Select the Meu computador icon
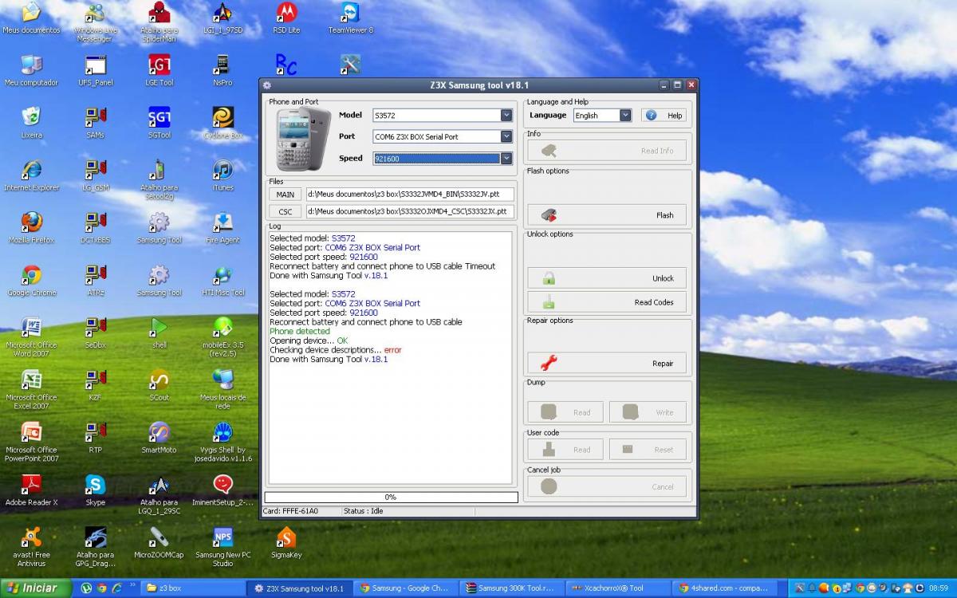Screen dimensions: 957x598 (31, 71)
